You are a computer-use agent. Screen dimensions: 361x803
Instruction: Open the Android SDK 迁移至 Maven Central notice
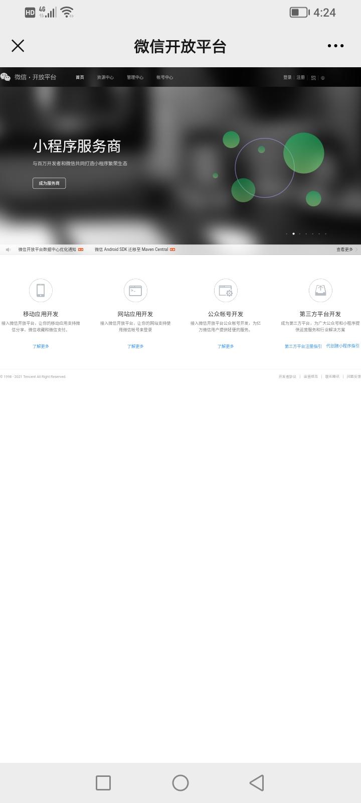pyautogui.click(x=131, y=249)
